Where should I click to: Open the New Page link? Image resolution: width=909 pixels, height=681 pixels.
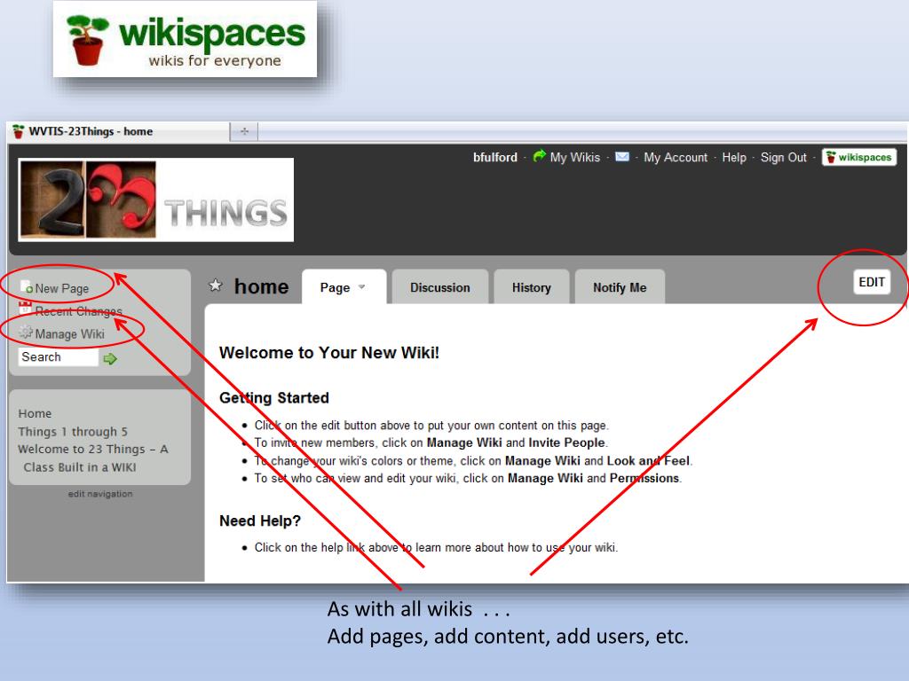[62, 288]
